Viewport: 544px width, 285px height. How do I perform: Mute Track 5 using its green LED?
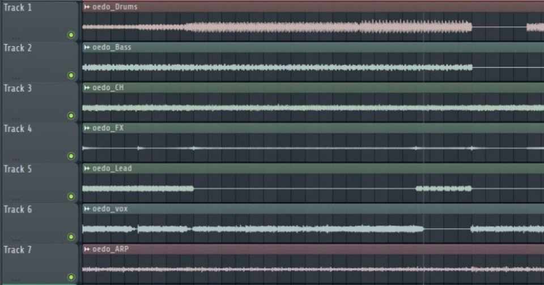(71, 196)
